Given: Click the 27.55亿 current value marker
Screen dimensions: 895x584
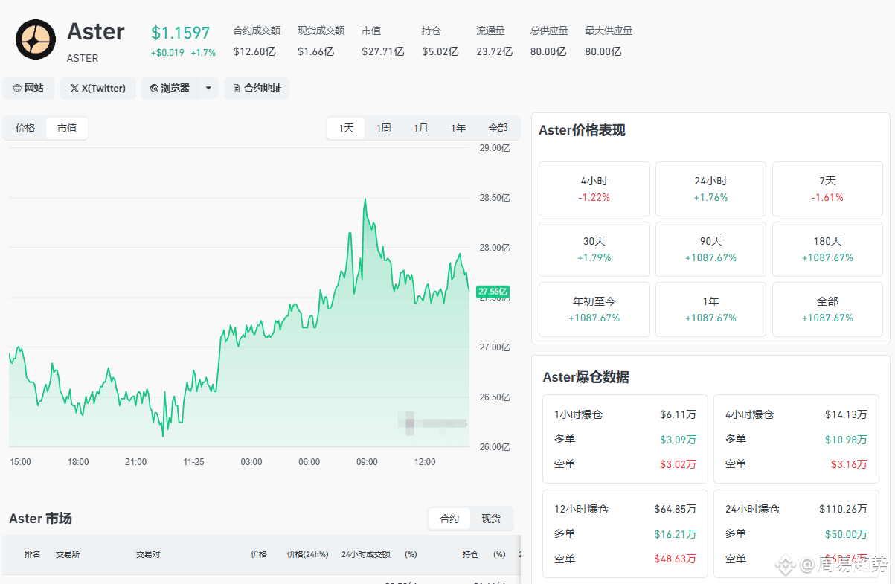Looking at the screenshot, I should pyautogui.click(x=493, y=291).
